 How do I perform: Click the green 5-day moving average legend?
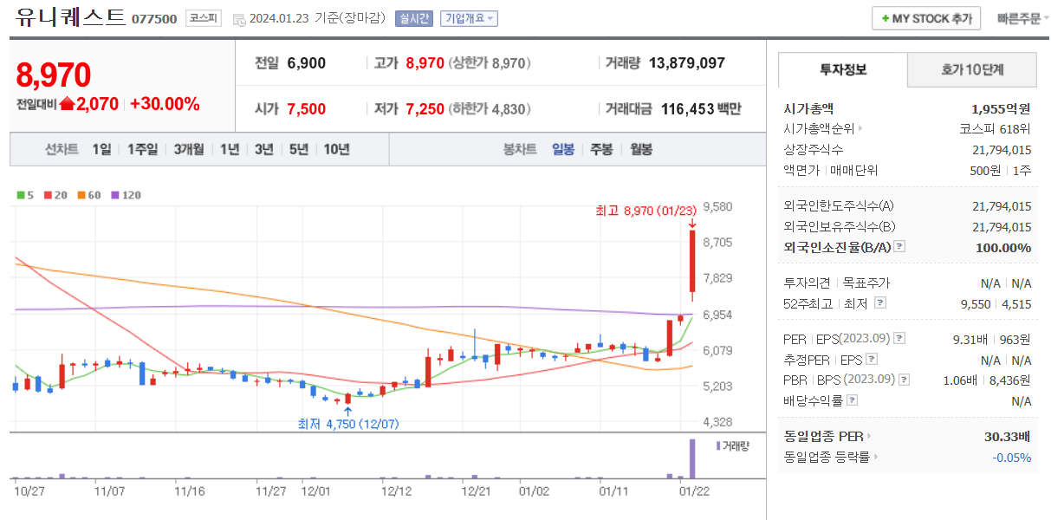(x=25, y=196)
